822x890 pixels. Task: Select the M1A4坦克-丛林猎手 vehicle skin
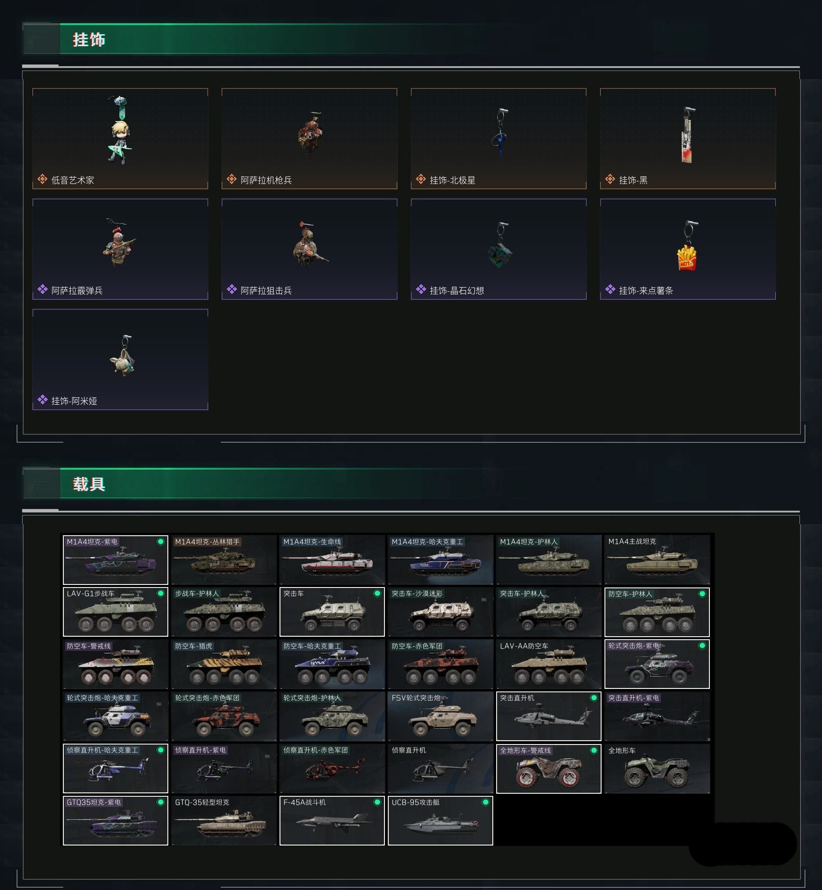224,560
